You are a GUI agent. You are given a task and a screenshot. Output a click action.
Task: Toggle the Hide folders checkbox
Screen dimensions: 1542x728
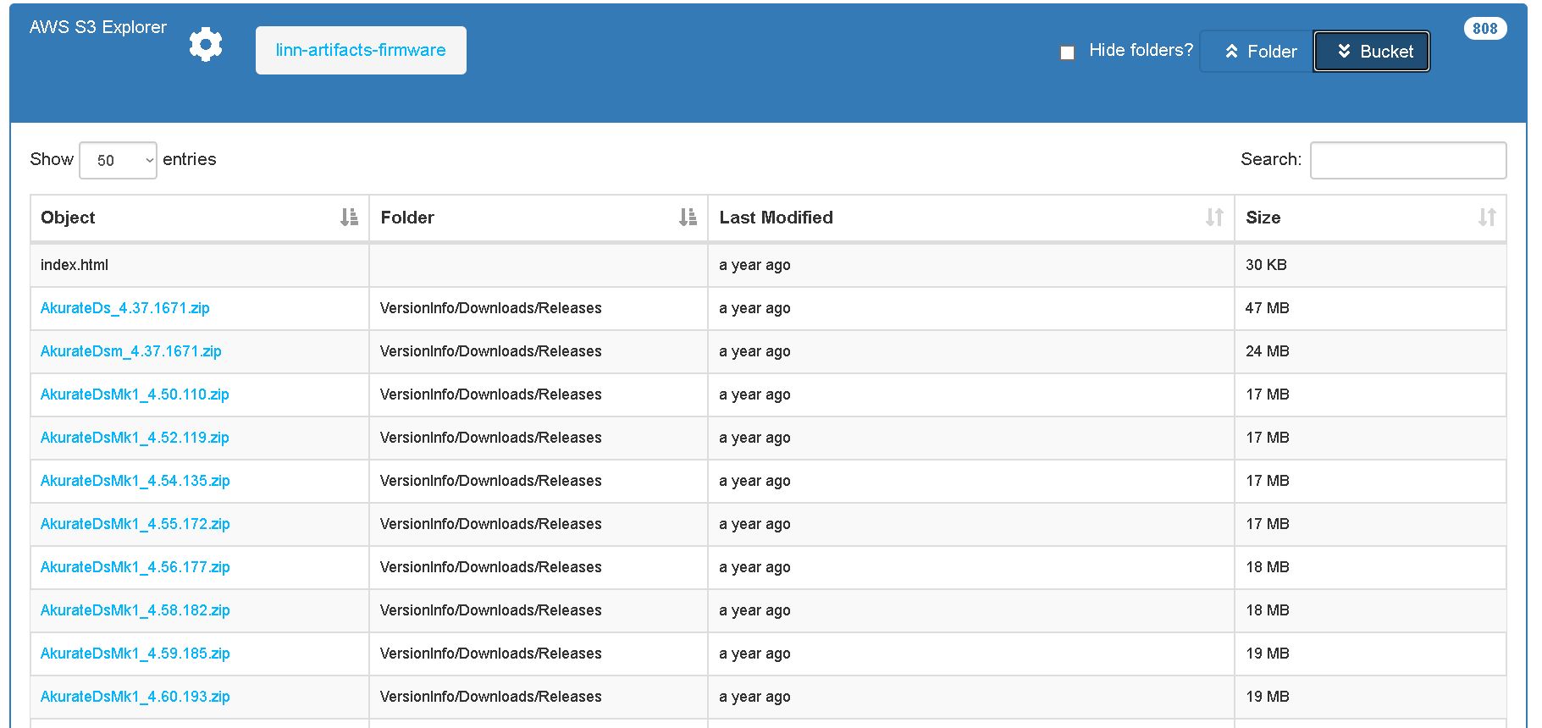pyautogui.click(x=1068, y=52)
